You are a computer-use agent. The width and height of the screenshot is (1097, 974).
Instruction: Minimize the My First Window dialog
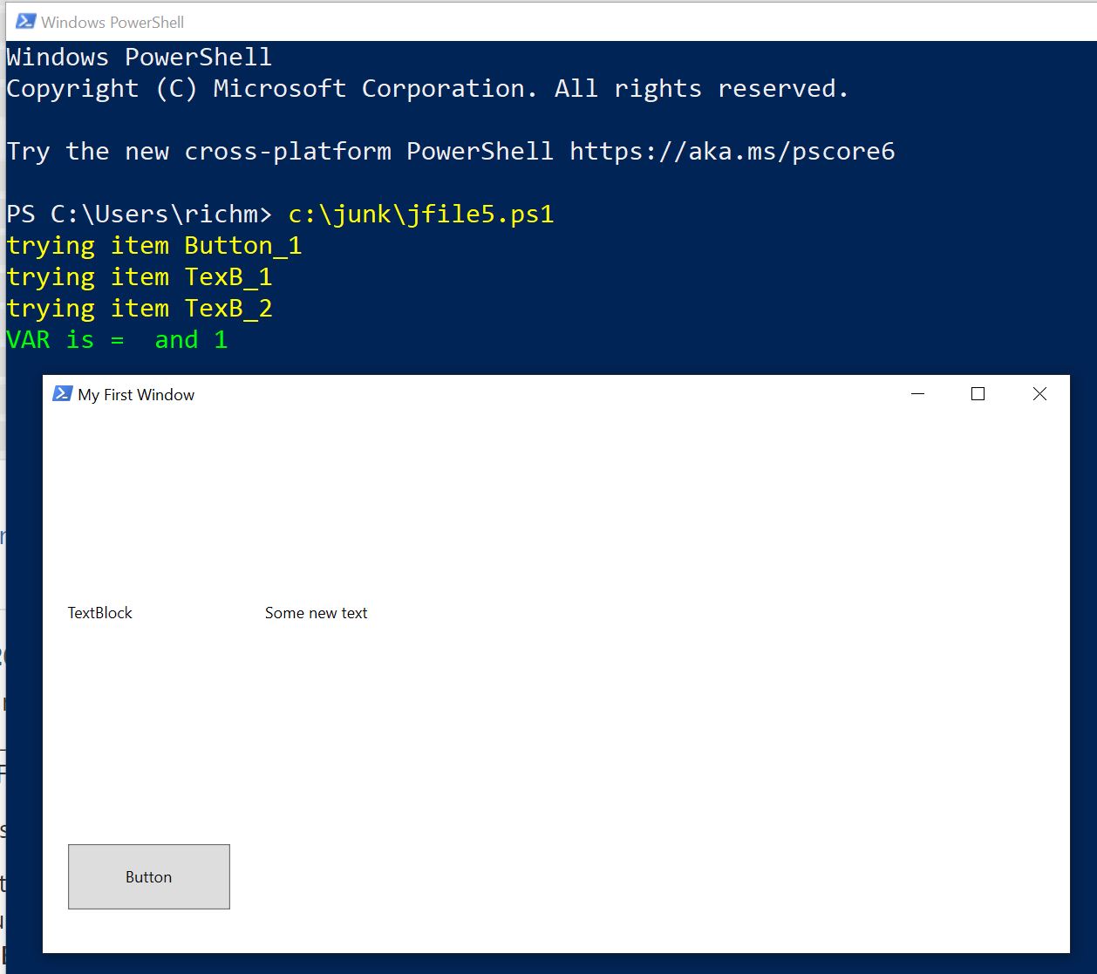[917, 394]
